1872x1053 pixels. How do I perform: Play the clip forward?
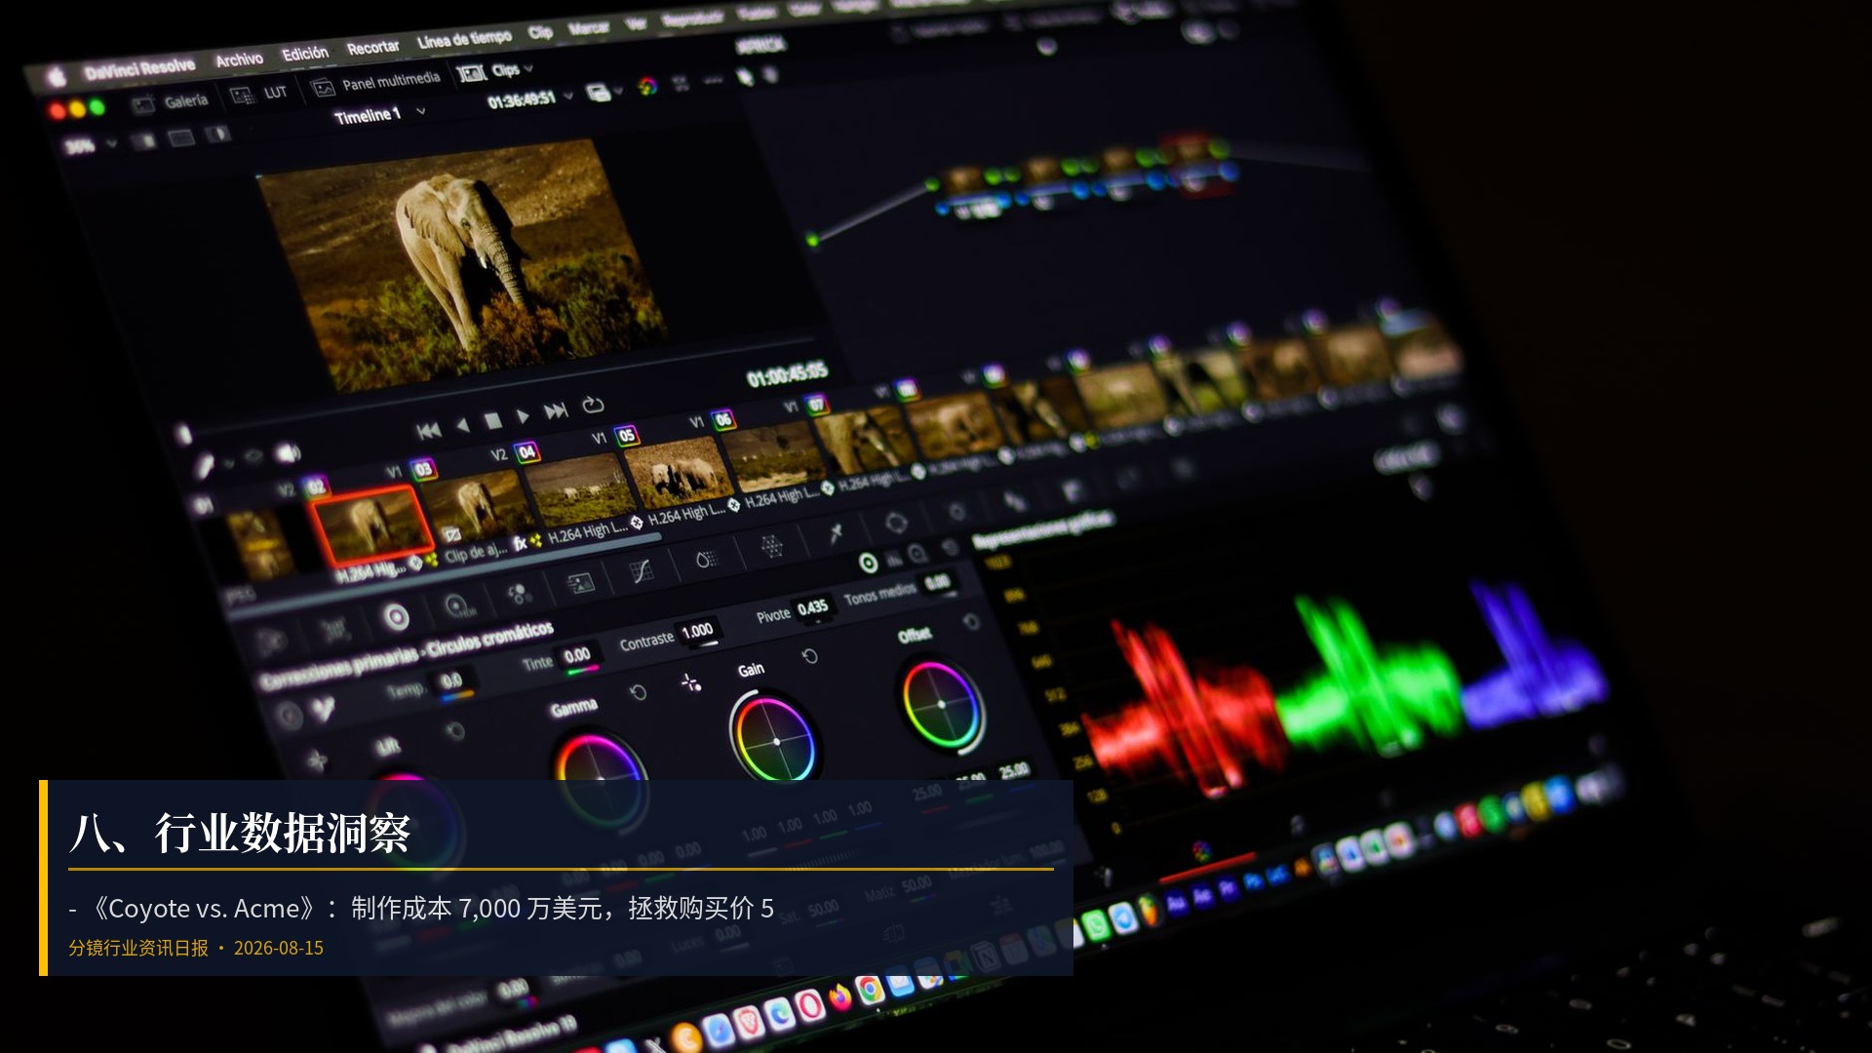coord(523,416)
